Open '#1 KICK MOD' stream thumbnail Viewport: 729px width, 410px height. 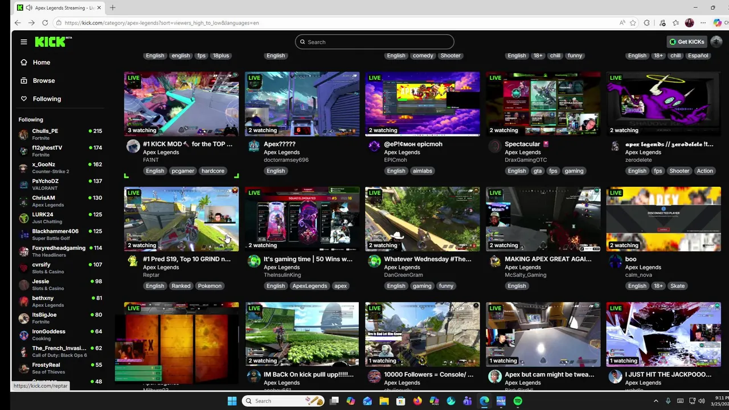pos(181,104)
